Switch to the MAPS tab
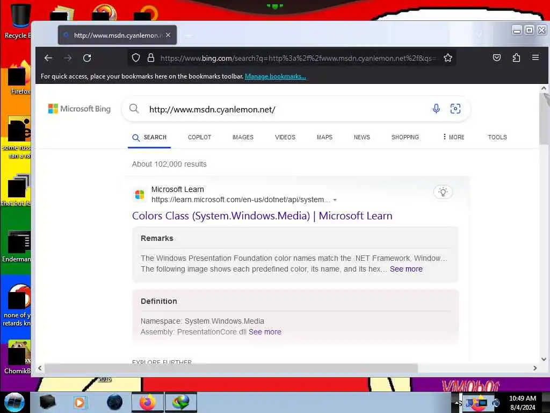This screenshot has height=413, width=550. point(324,137)
